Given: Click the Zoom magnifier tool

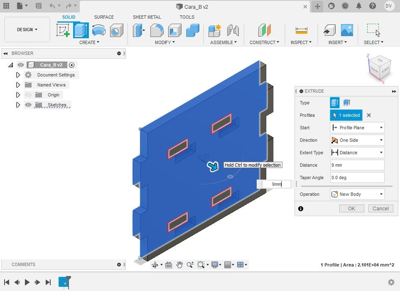Looking at the screenshot, I should point(190,265).
